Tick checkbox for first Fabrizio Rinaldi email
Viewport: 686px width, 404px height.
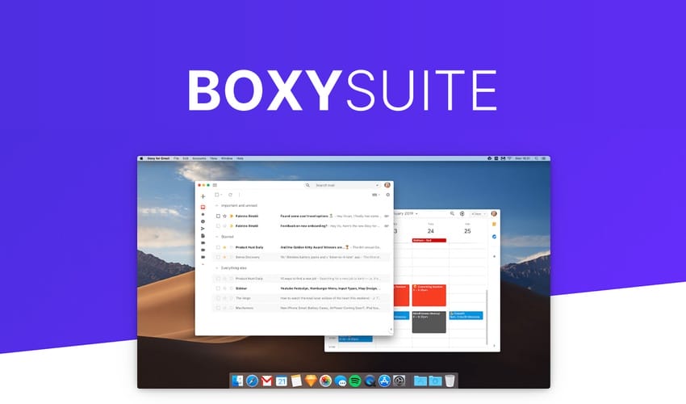coord(218,217)
